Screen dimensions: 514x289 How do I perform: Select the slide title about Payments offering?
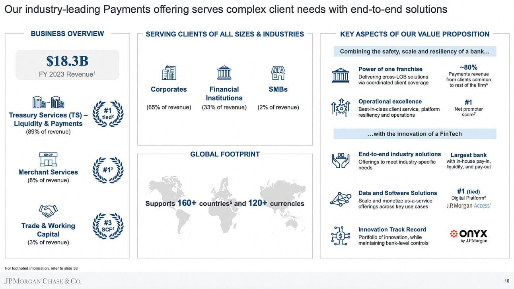point(226,9)
